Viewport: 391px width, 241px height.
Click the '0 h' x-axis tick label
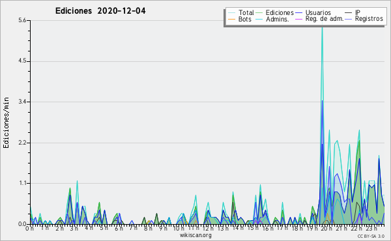tap(29, 229)
